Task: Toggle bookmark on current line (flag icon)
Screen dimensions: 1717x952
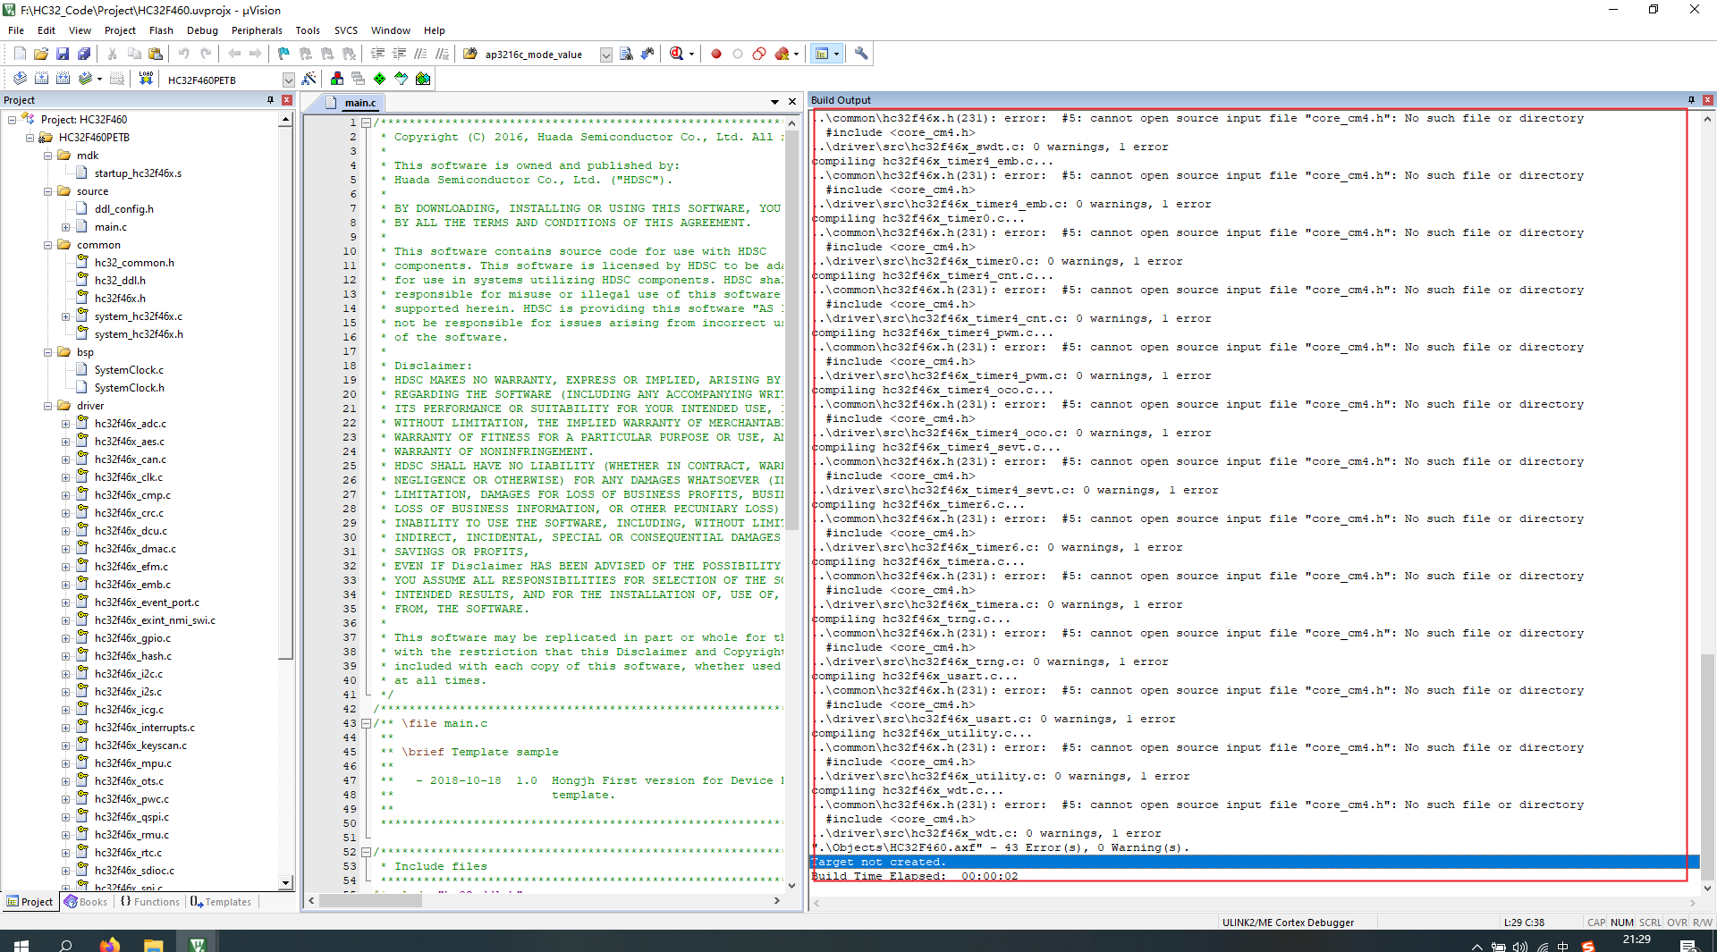Action: click(x=283, y=54)
